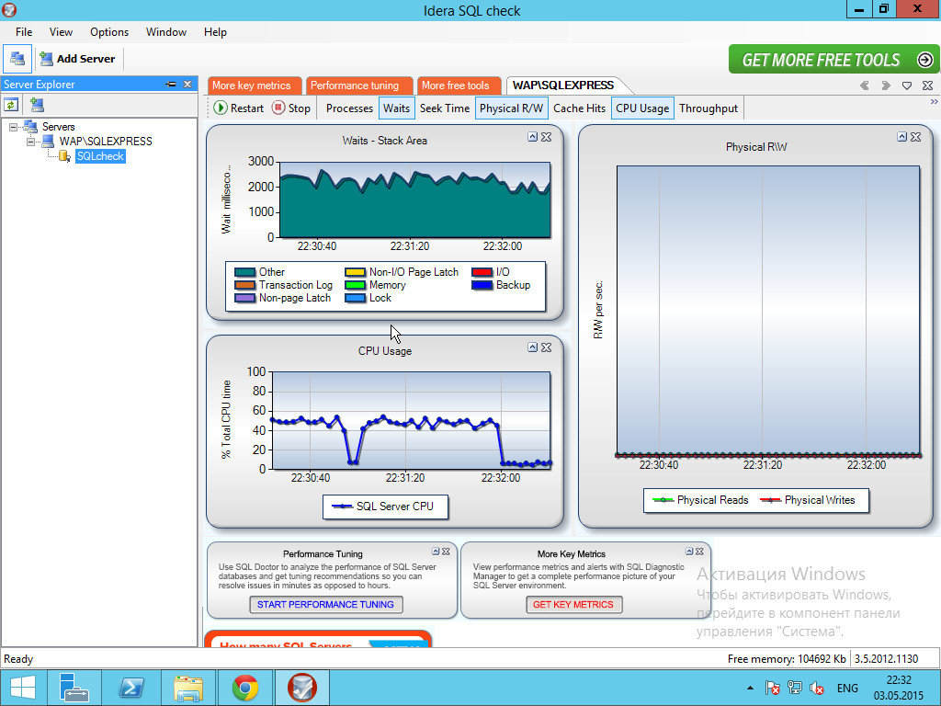Collapse the Servers tree node
Viewport: 941px width, 706px height.
[x=12, y=127]
